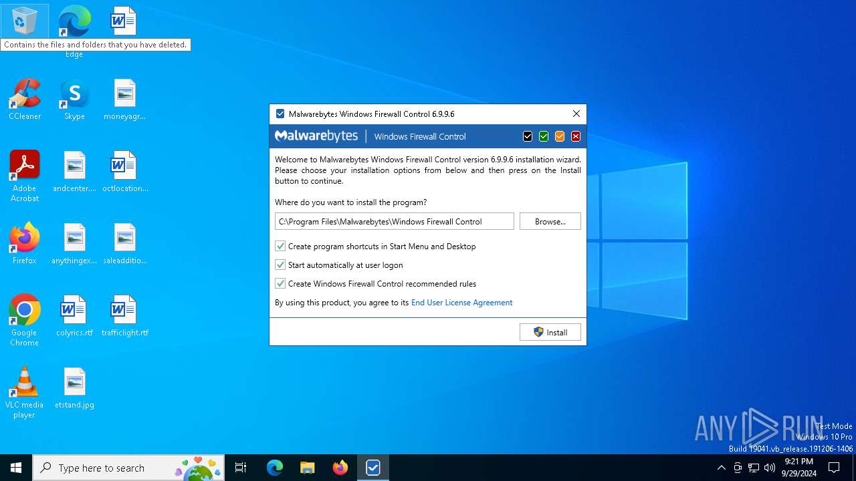The image size is (856, 481).
Task: Uncheck Create Windows Firewall Control recommended rules
Action: click(x=280, y=284)
